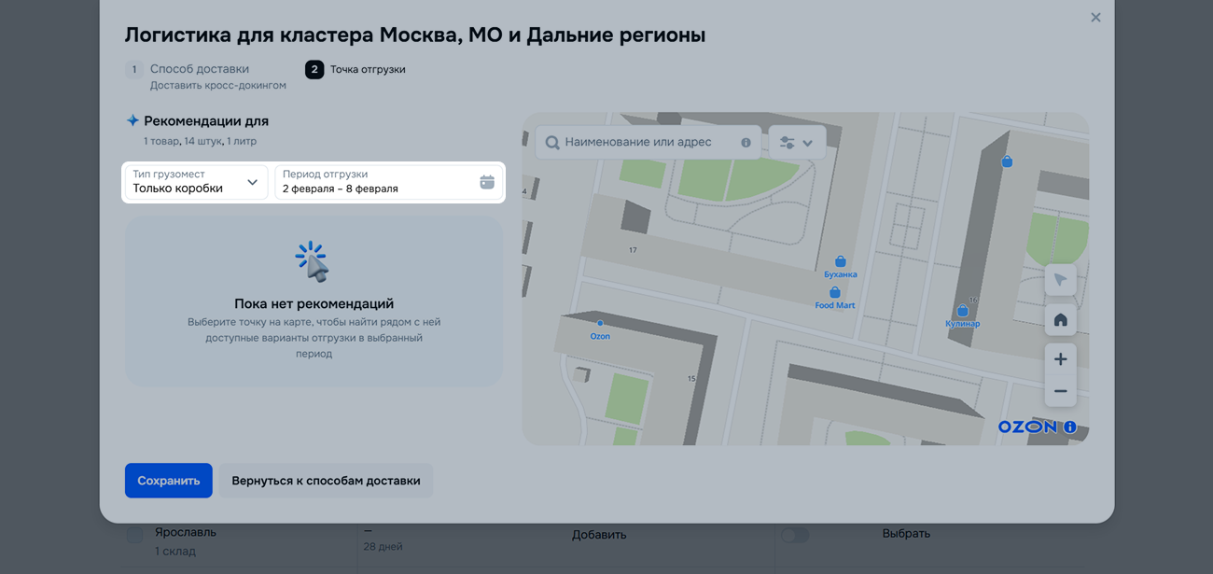Focus the Наименование или адрес search field
The image size is (1213, 574).
[644, 143]
